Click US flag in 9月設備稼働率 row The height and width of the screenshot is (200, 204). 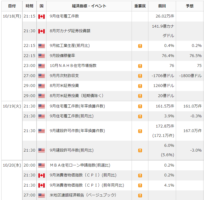[x=41, y=56]
